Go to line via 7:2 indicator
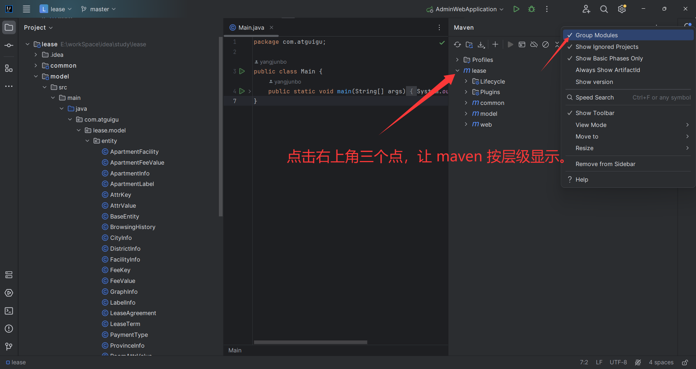This screenshot has height=369, width=696. (x=584, y=362)
